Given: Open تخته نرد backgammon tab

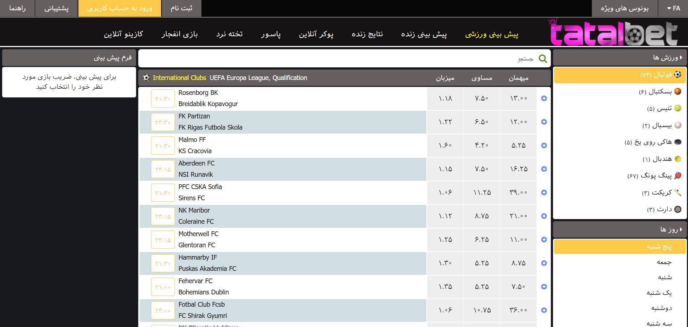Looking at the screenshot, I should tap(229, 34).
